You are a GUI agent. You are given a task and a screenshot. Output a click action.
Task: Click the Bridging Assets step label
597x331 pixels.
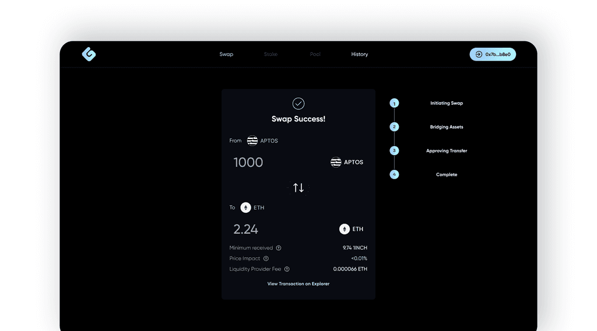pyautogui.click(x=447, y=127)
